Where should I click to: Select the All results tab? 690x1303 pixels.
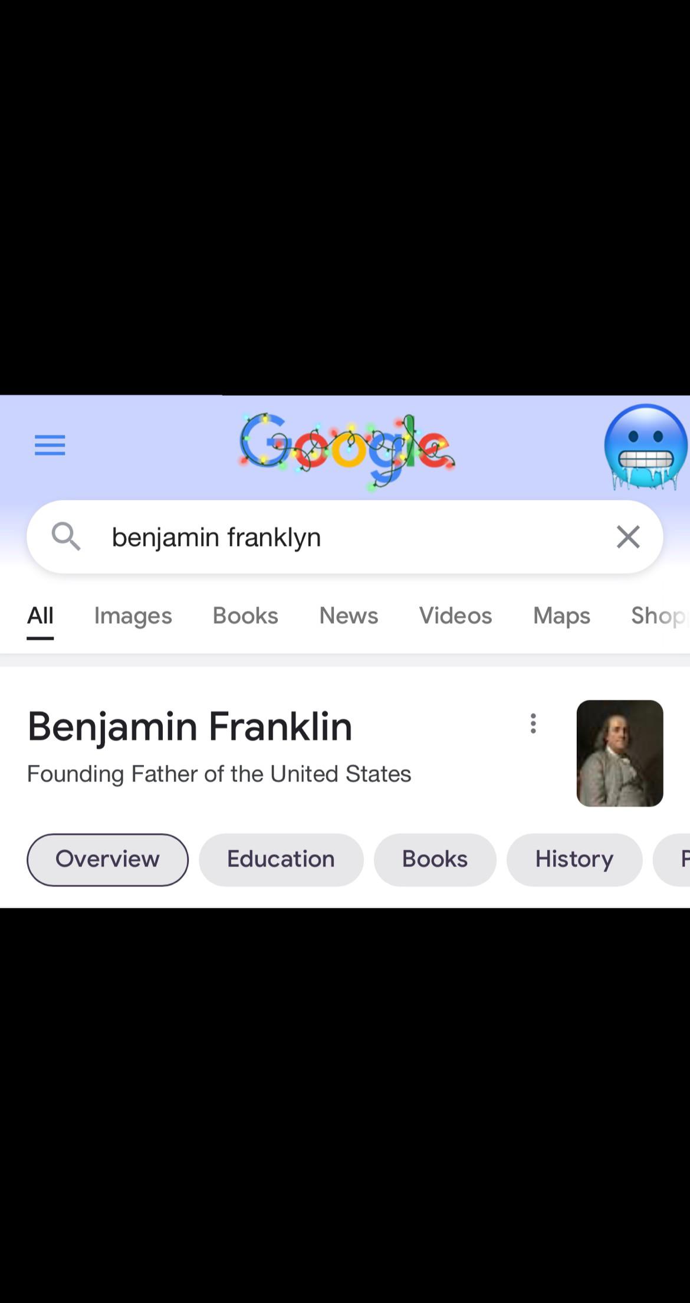40,616
